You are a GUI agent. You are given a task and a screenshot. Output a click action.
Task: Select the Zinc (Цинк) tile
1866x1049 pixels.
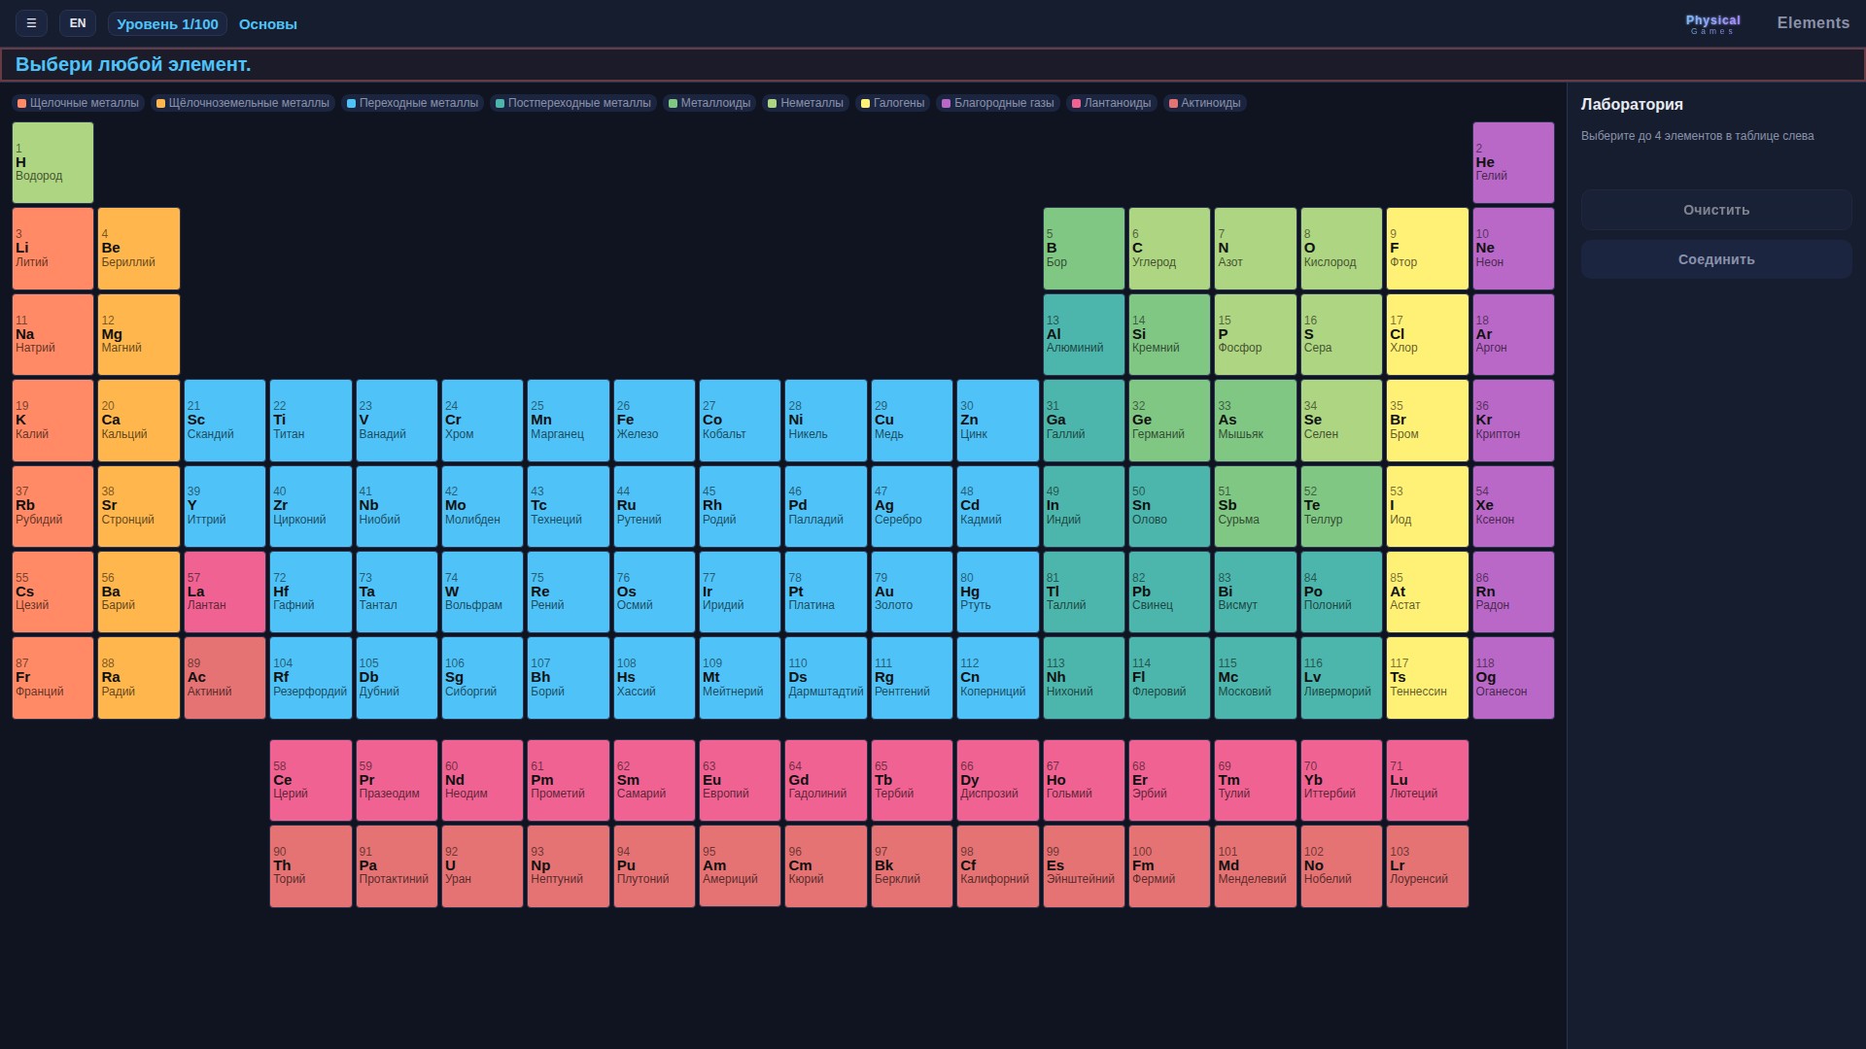(x=998, y=421)
